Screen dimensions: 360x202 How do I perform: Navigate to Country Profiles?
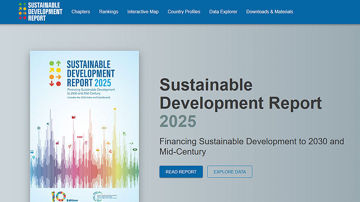pos(184,12)
